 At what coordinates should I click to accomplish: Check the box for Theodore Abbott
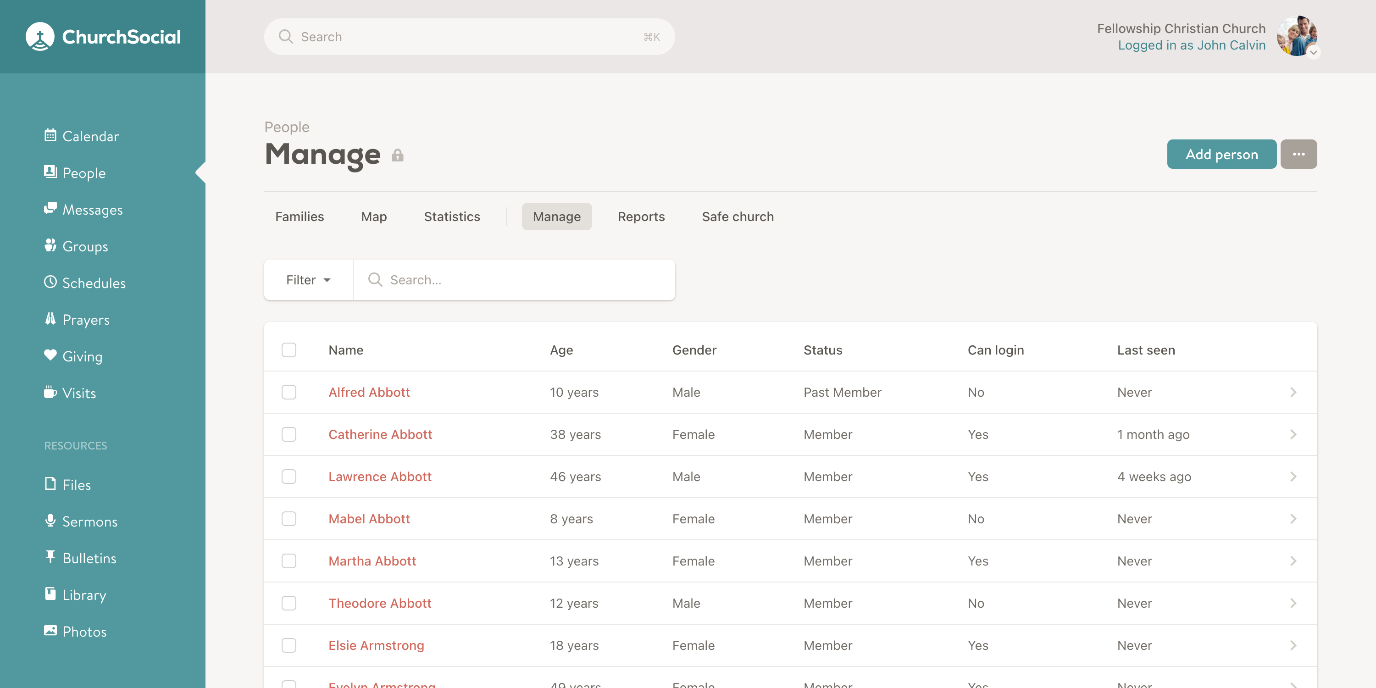(x=289, y=603)
